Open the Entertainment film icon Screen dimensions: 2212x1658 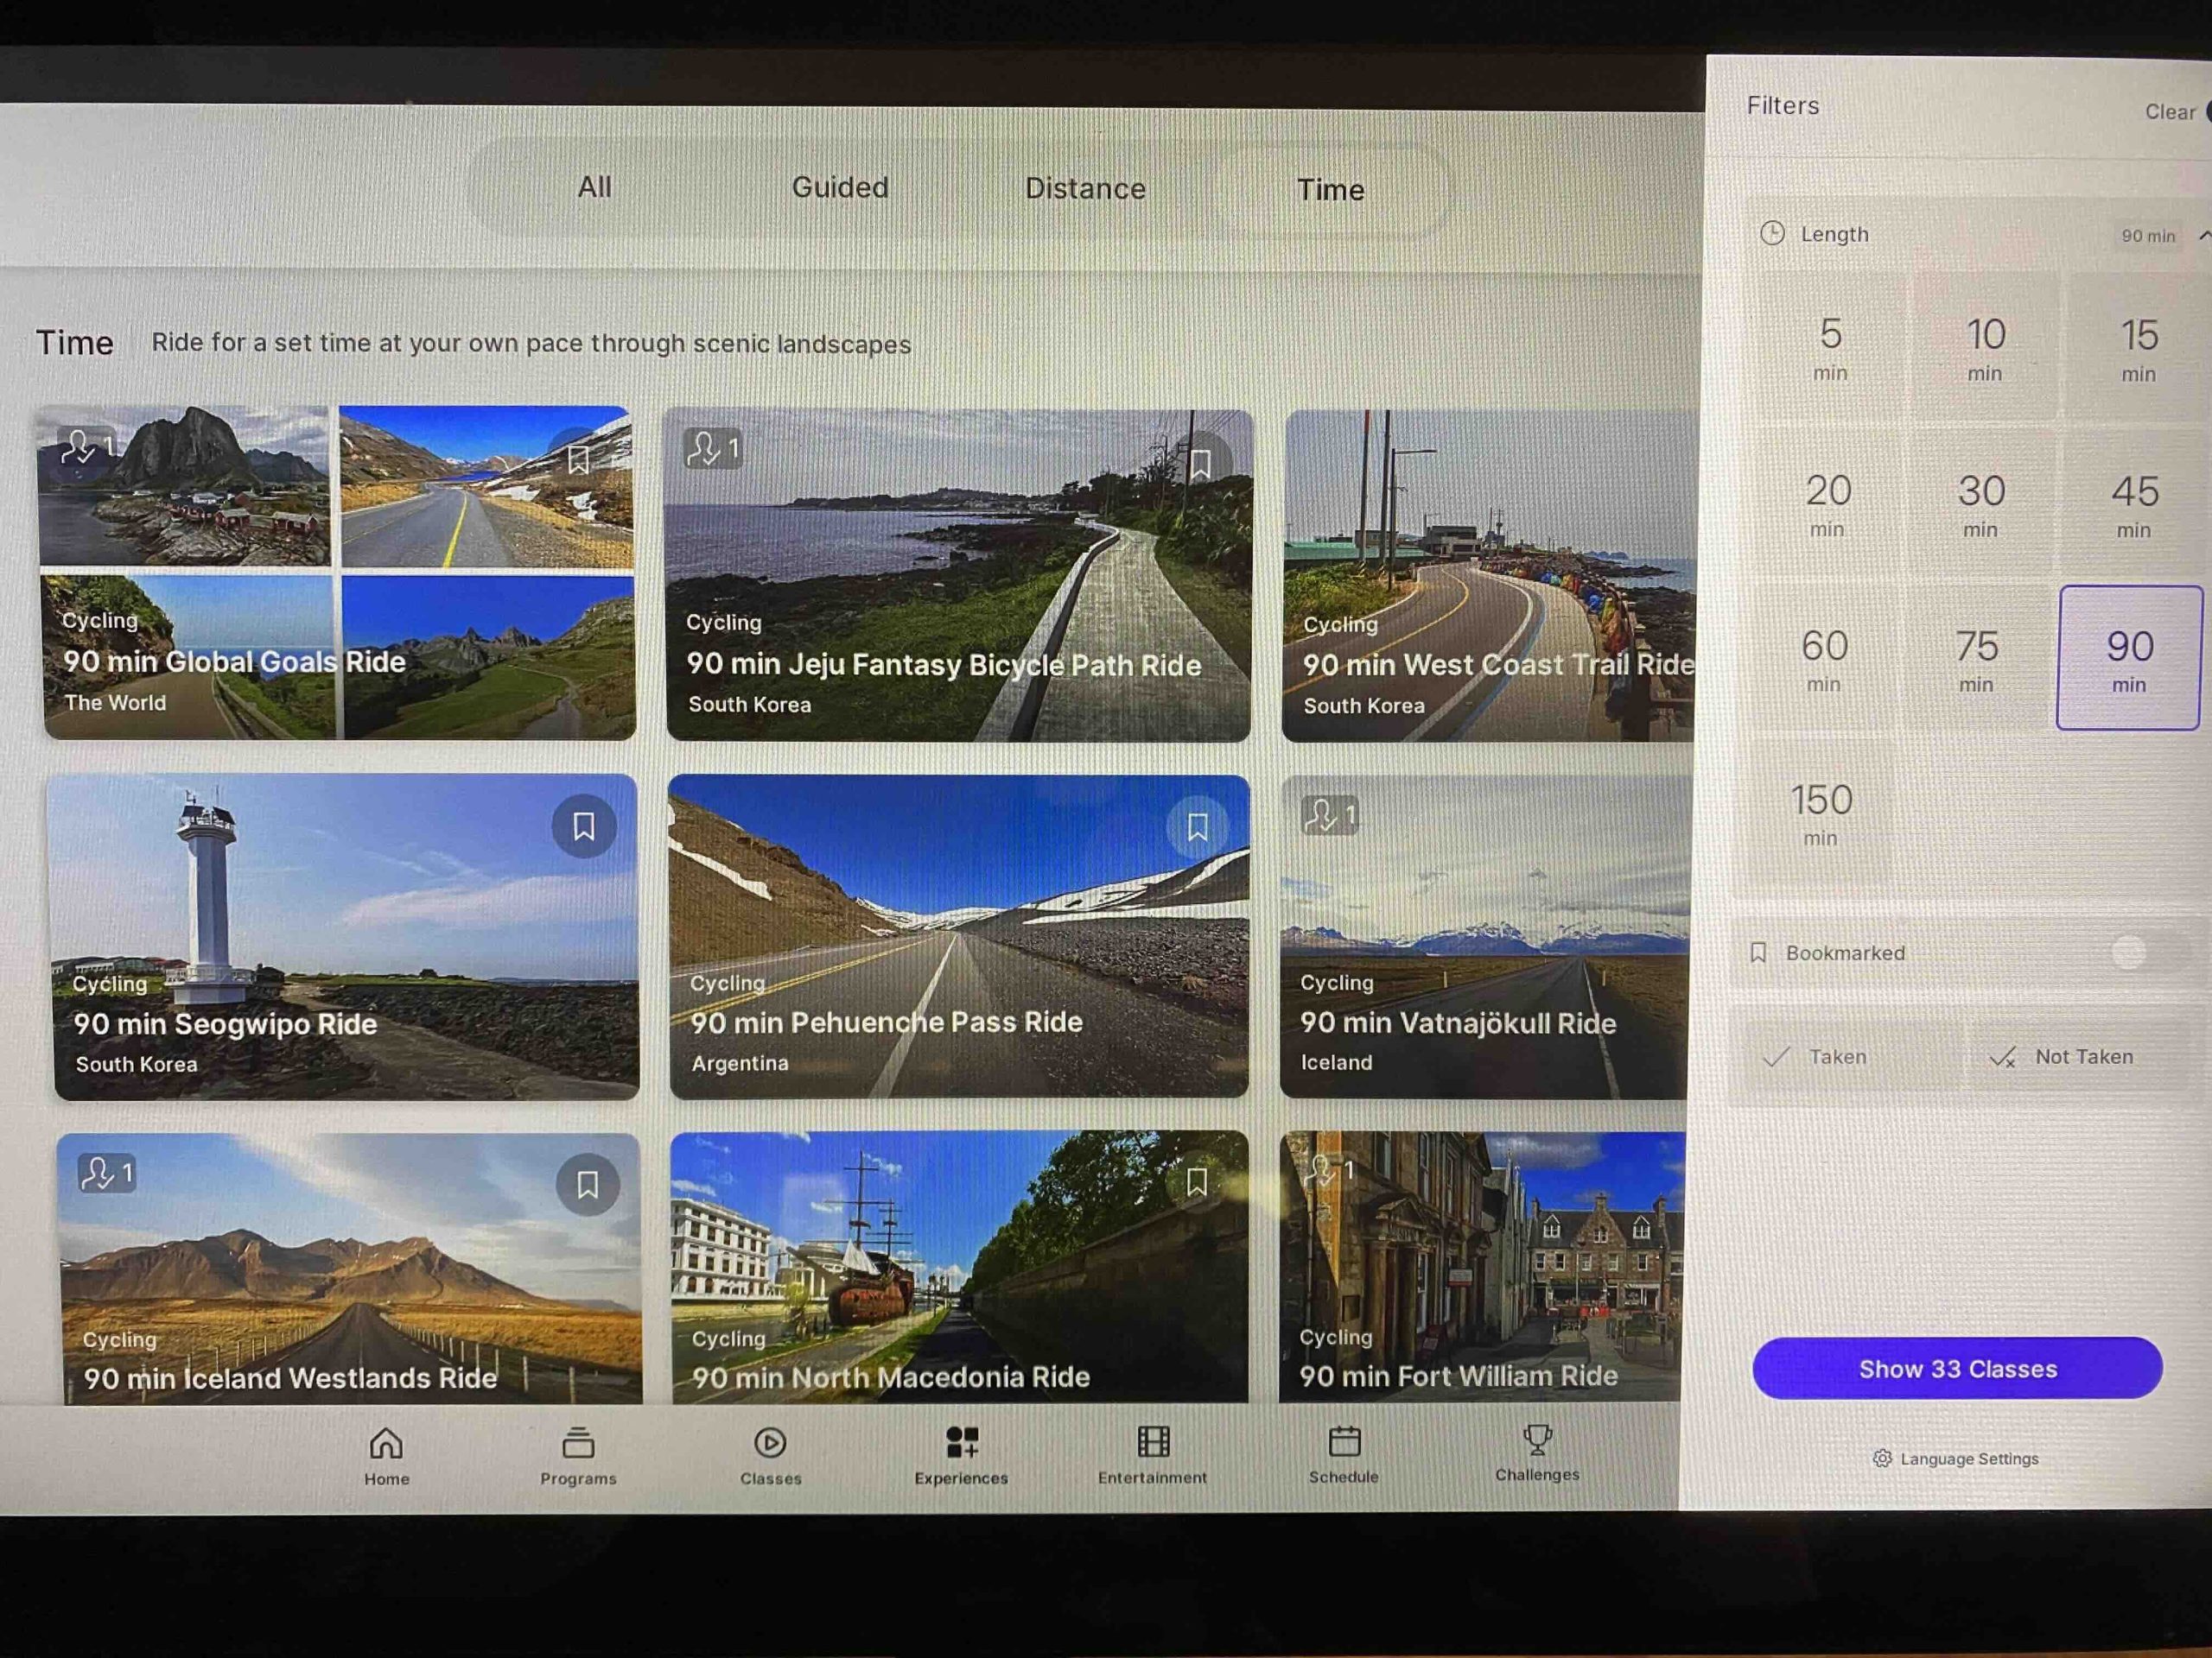[1153, 1441]
